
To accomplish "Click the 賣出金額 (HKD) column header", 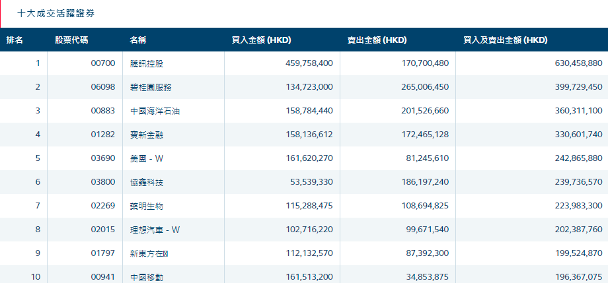I will (x=377, y=40).
